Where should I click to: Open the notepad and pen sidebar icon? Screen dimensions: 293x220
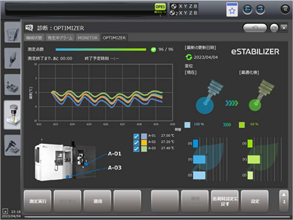12,33
